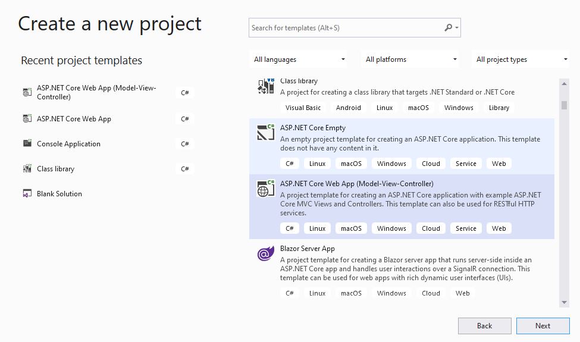580x342 pixels.
Task: Click the Console Application icon
Action: click(x=27, y=143)
